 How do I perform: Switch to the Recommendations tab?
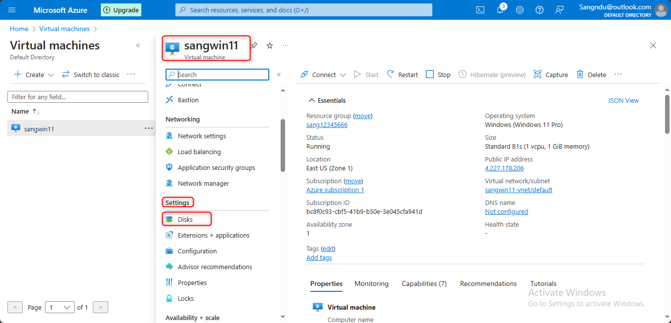488,283
